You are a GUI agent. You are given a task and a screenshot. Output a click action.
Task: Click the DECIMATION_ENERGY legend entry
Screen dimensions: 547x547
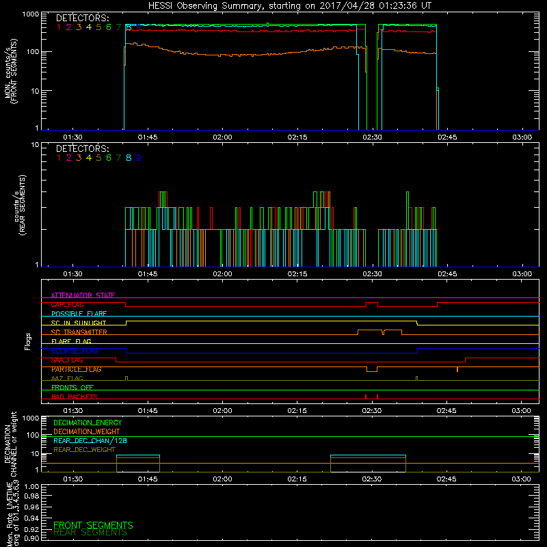[88, 423]
